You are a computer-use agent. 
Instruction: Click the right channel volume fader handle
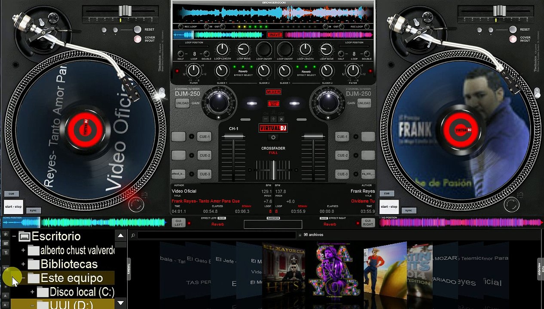pyautogui.click(x=313, y=137)
